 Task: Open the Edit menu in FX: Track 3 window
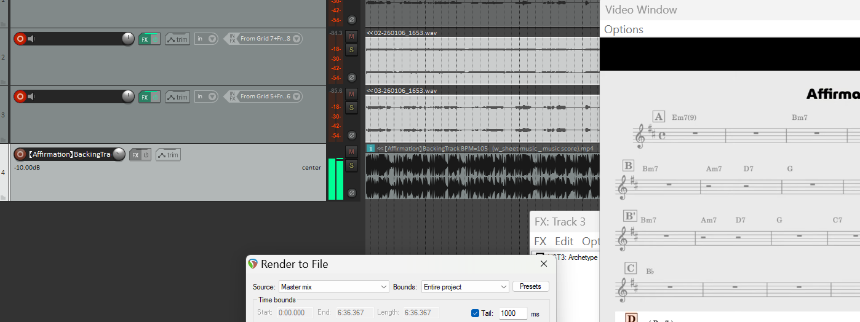(x=564, y=241)
